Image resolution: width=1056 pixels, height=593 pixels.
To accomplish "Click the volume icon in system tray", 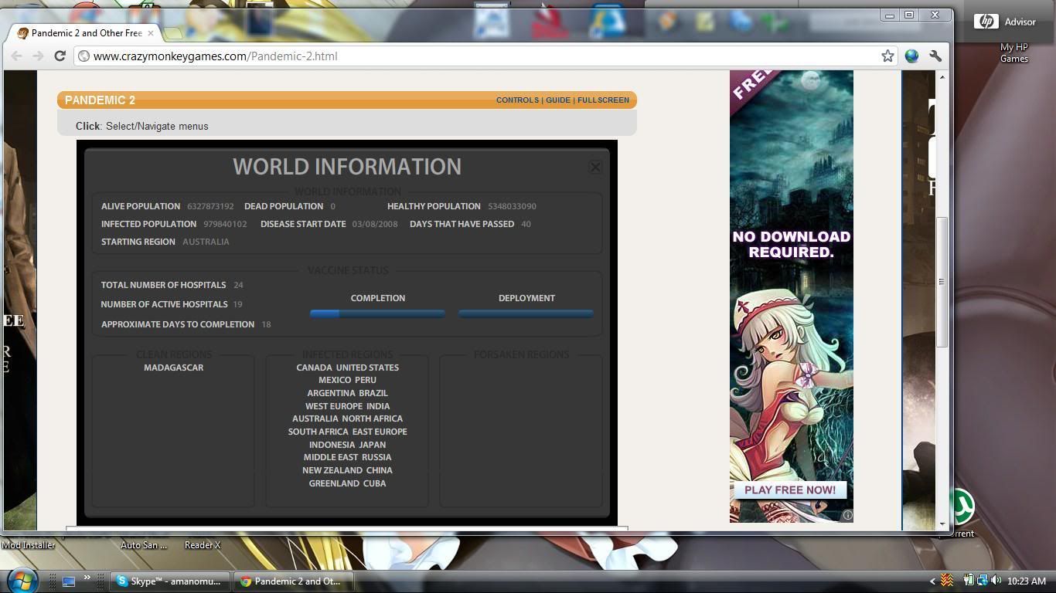I will tap(996, 581).
